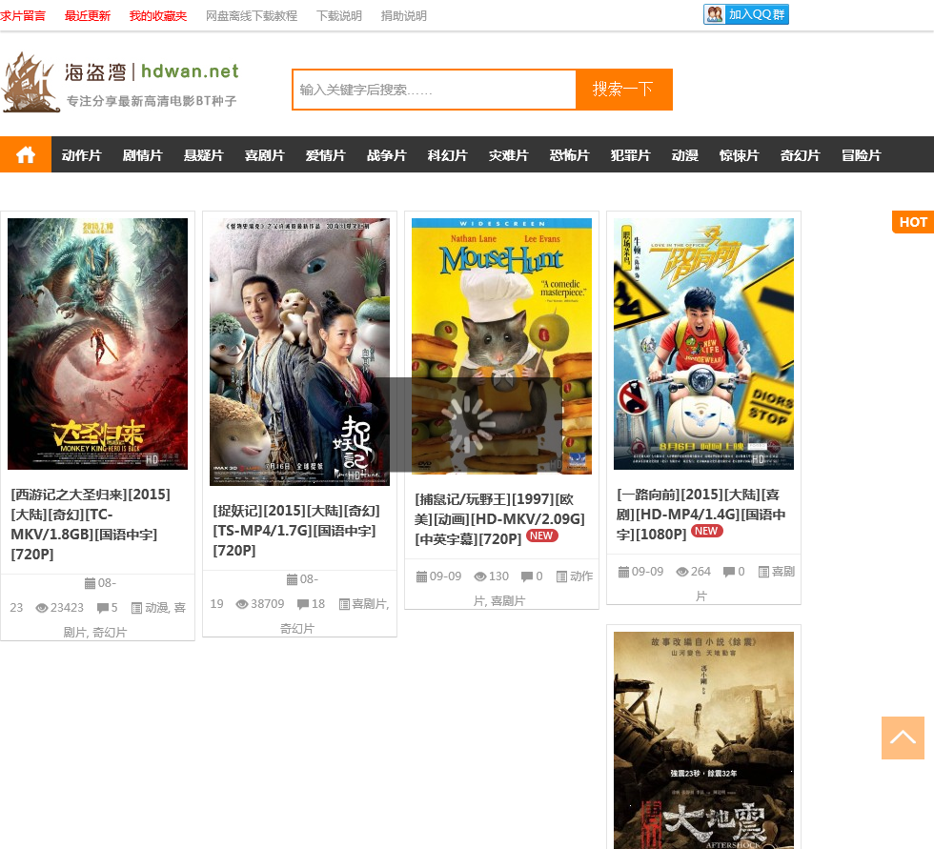Click the comment icon on 捕鼠记 card

point(526,576)
